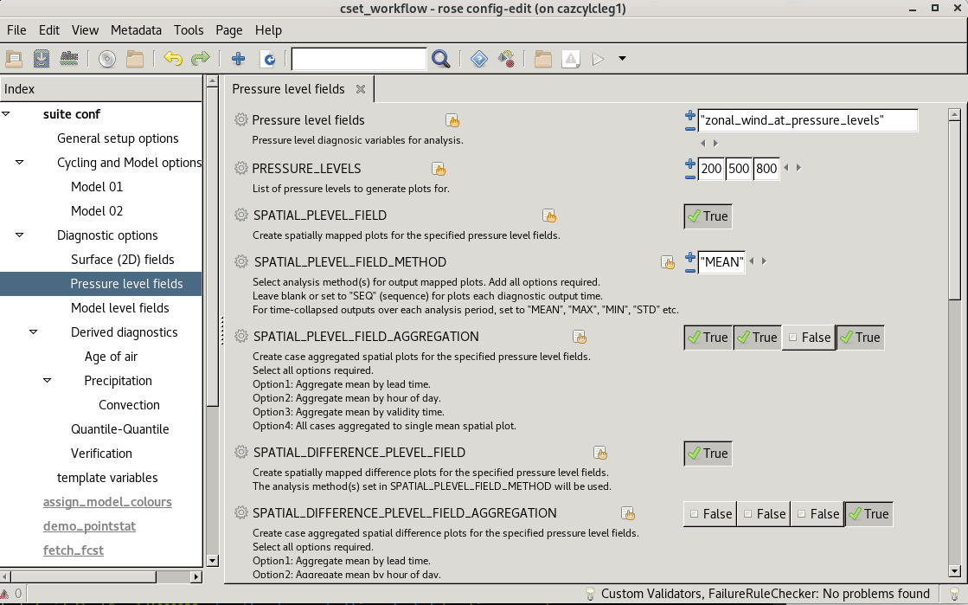Collapse the Diagnostic options tree node
Viewport: 968px width, 605px height.
(19, 235)
